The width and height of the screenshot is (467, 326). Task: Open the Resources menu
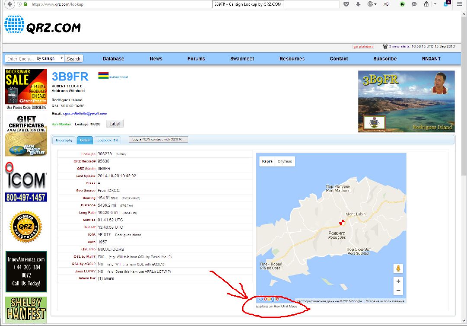click(x=292, y=59)
